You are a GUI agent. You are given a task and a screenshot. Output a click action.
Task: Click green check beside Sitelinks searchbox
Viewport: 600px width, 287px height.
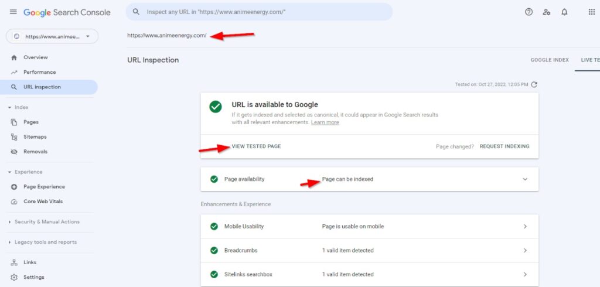tap(214, 274)
